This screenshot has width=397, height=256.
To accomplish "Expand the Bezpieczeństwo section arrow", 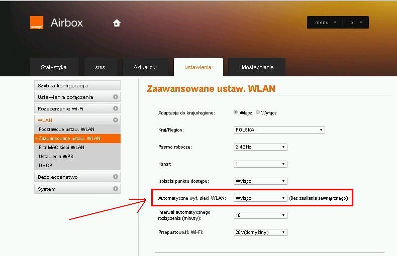I will pyautogui.click(x=116, y=177).
